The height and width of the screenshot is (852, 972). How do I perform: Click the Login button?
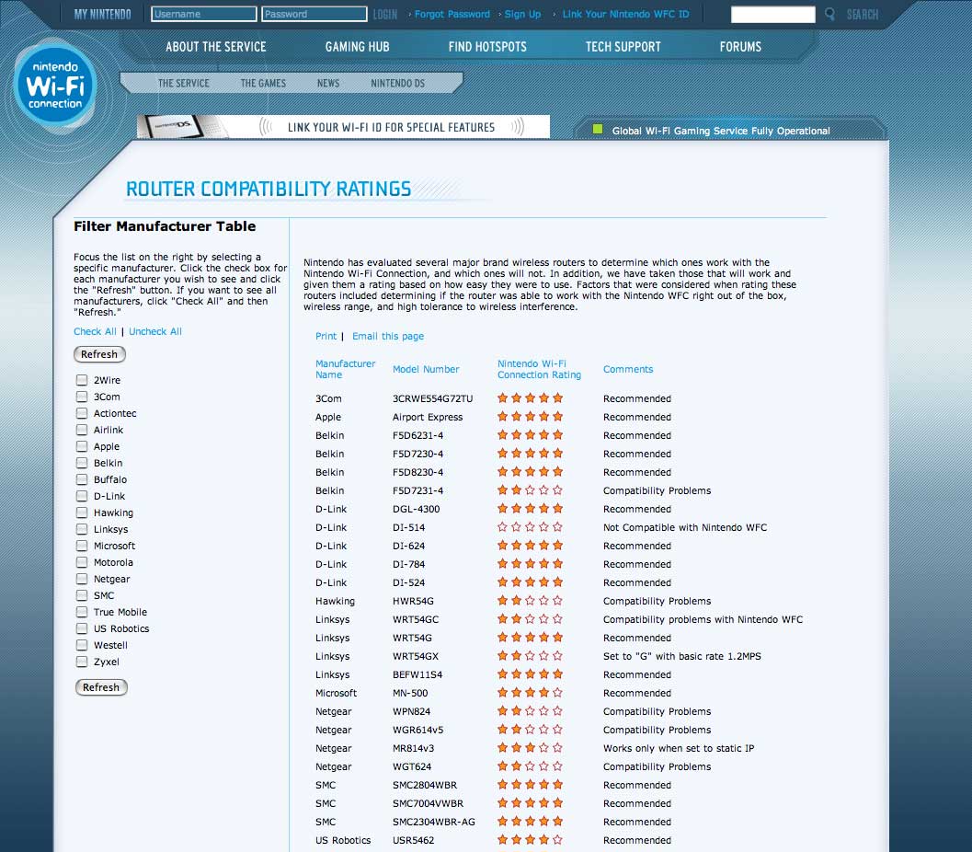click(385, 15)
